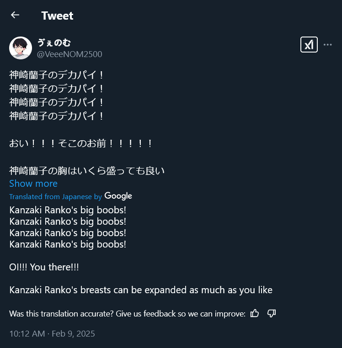342x348 pixels.
Task: Click the final line of the English translation
Action: point(141,290)
